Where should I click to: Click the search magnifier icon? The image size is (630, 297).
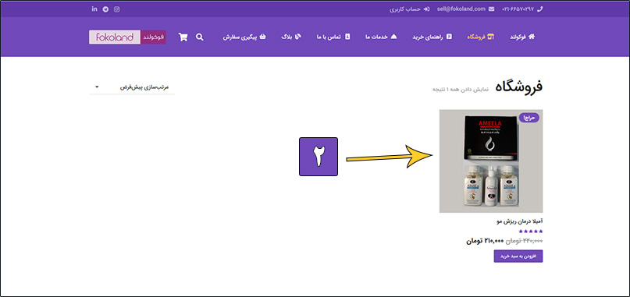pos(199,37)
